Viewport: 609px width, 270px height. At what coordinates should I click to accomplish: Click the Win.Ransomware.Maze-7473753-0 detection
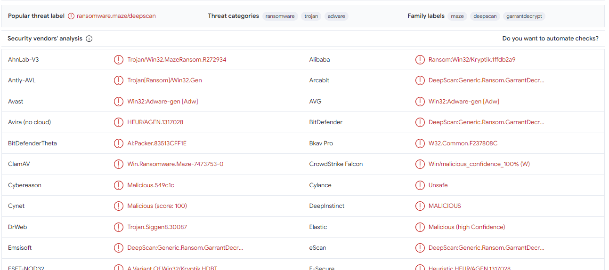click(175, 164)
